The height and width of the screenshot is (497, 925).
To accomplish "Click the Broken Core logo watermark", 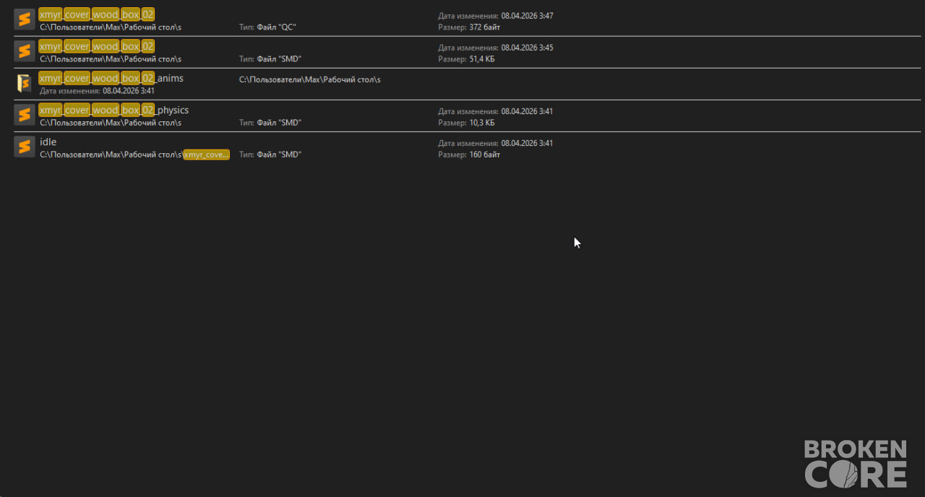I will click(x=856, y=464).
